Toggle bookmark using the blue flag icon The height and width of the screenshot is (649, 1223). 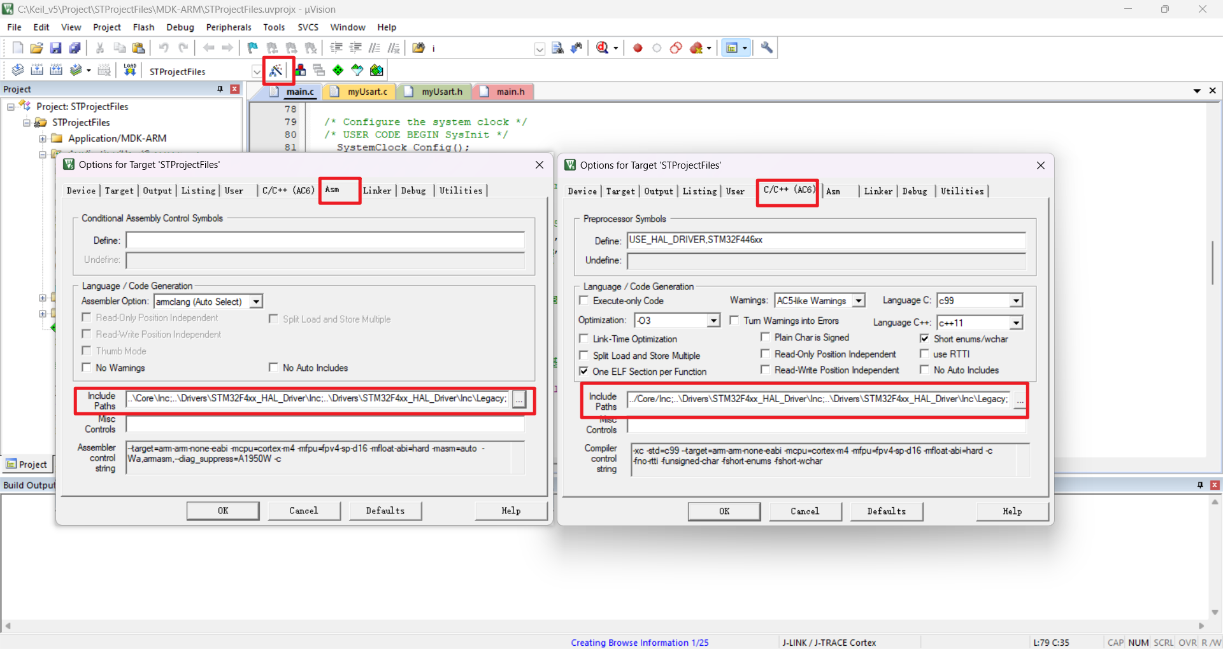(x=253, y=48)
